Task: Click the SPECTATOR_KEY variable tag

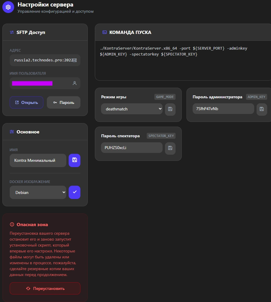Action: (161, 136)
